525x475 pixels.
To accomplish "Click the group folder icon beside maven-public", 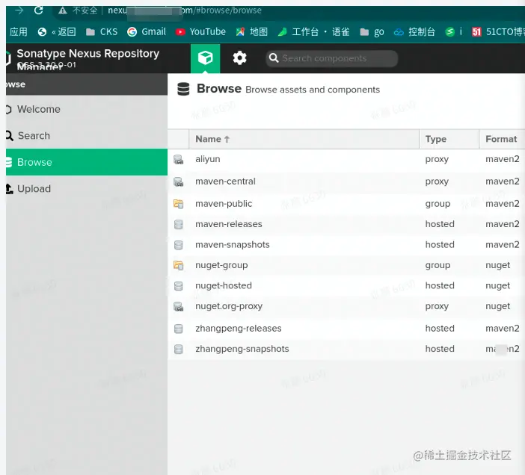I will click(x=179, y=204).
